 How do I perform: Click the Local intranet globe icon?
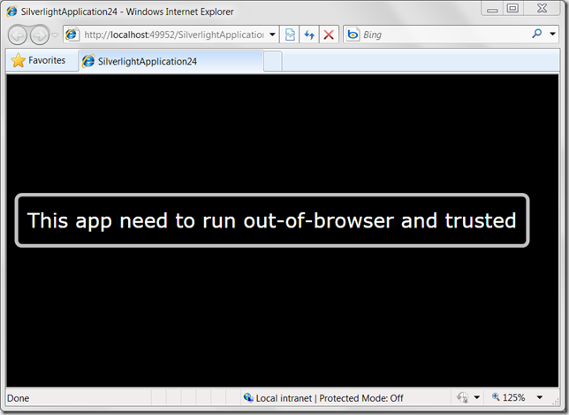point(248,398)
